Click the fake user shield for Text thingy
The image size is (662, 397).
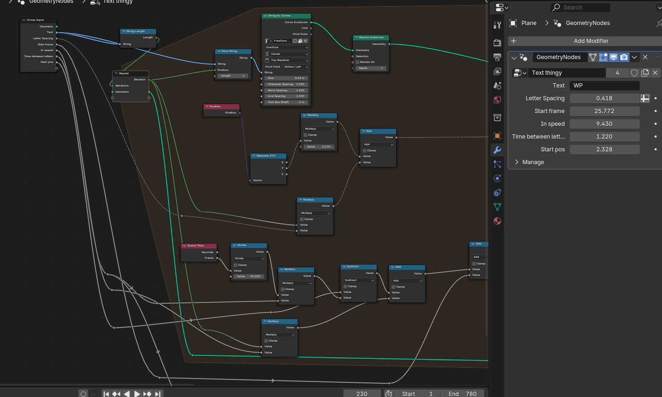[634, 73]
